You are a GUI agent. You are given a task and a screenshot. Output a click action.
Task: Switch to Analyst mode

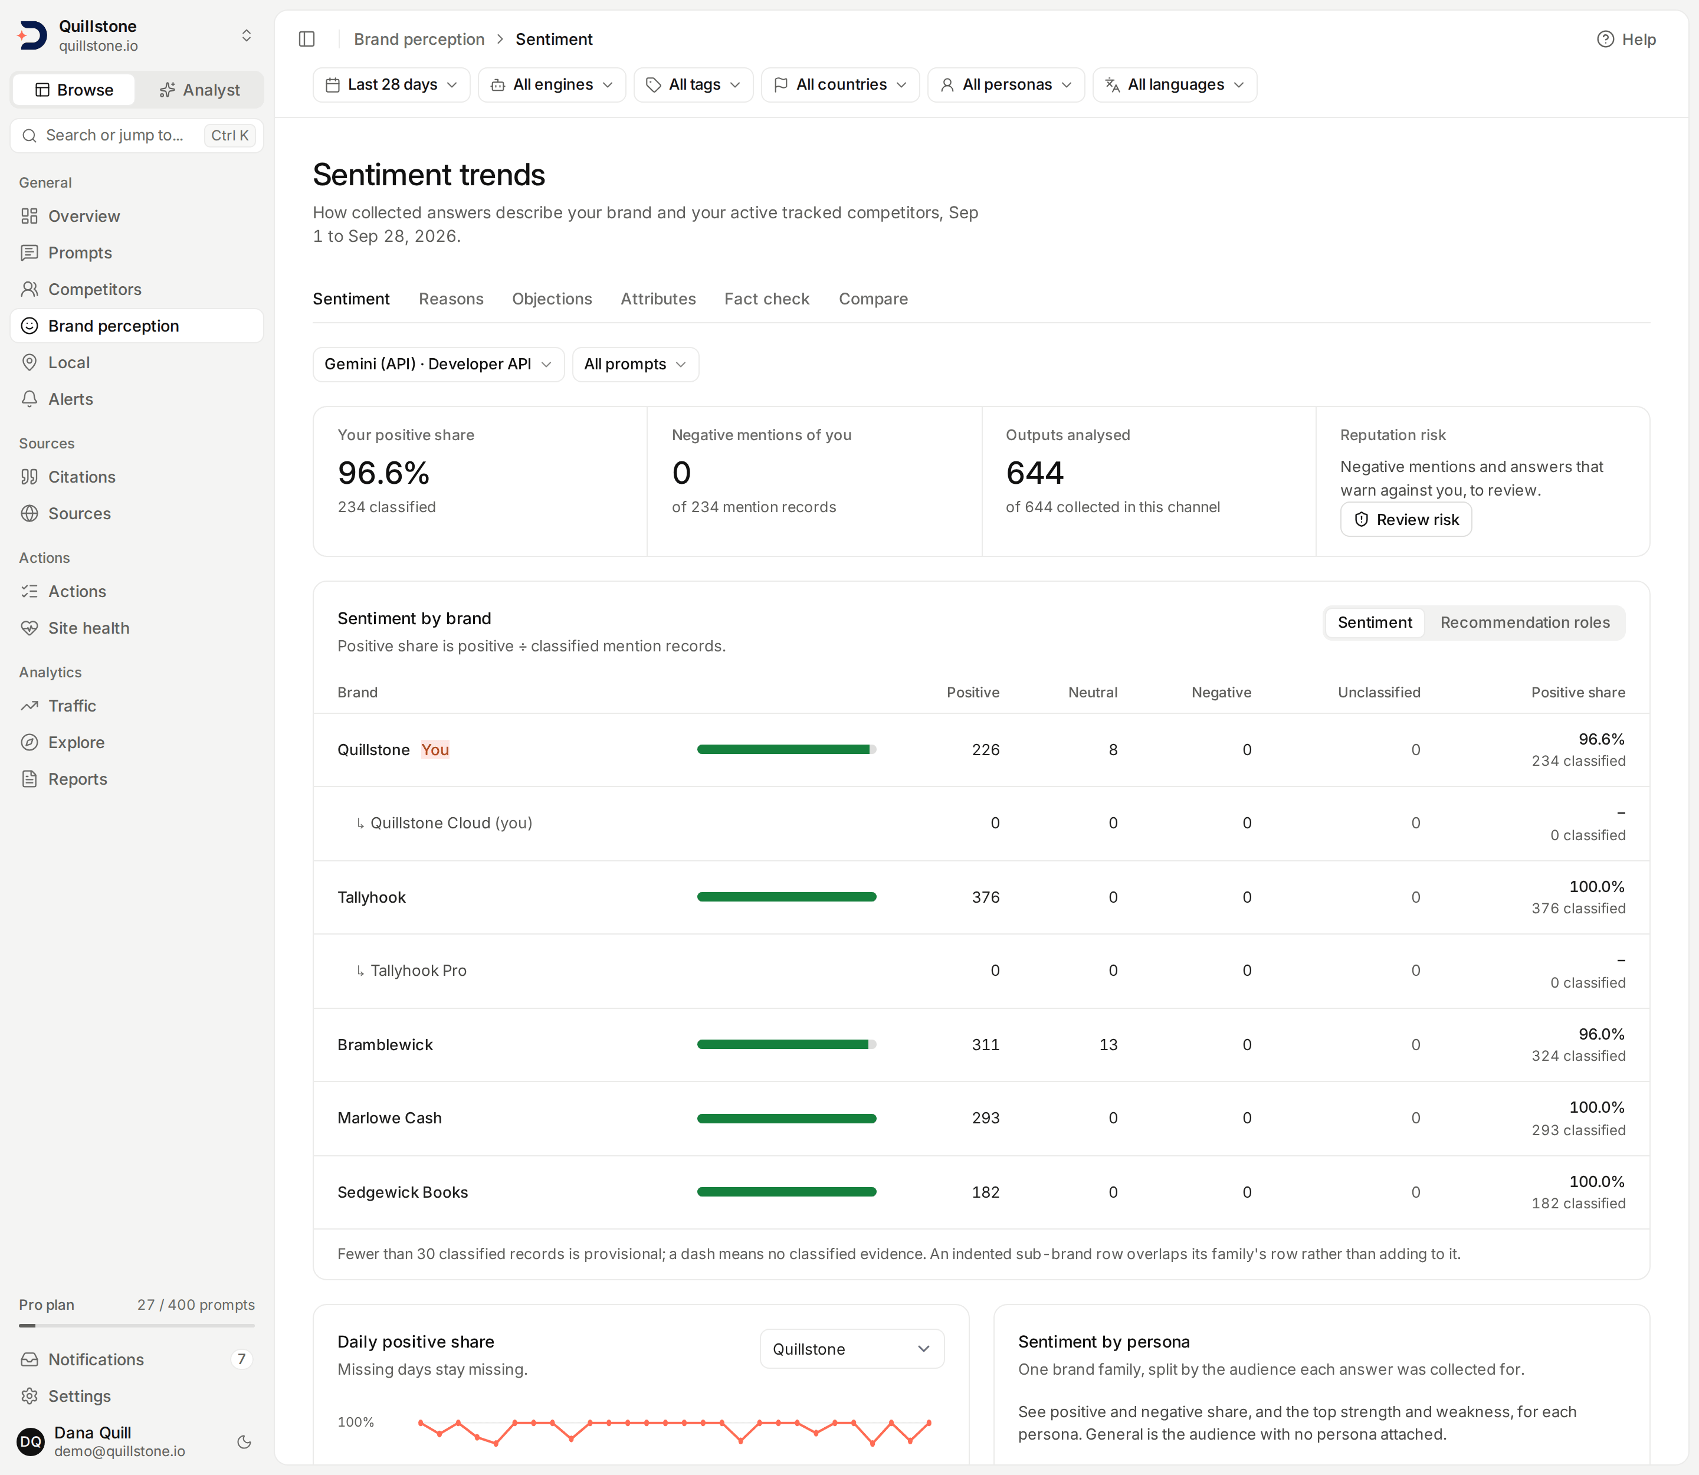pos(199,90)
